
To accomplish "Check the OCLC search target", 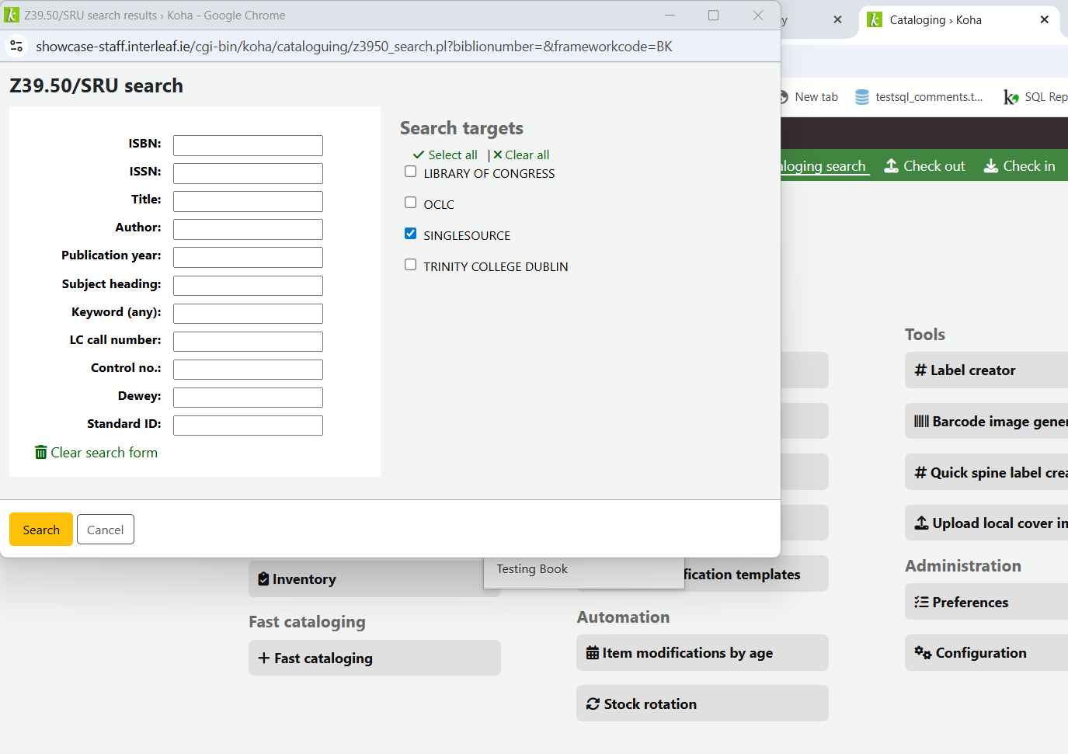I will (x=410, y=203).
